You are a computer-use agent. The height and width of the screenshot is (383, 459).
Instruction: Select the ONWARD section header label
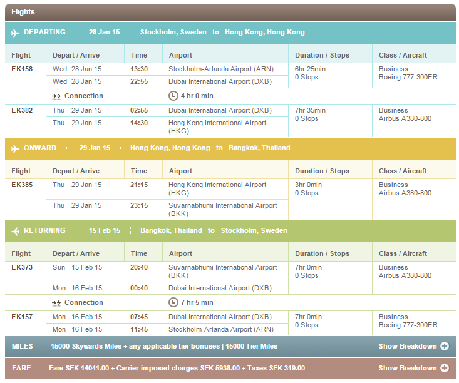(40, 148)
